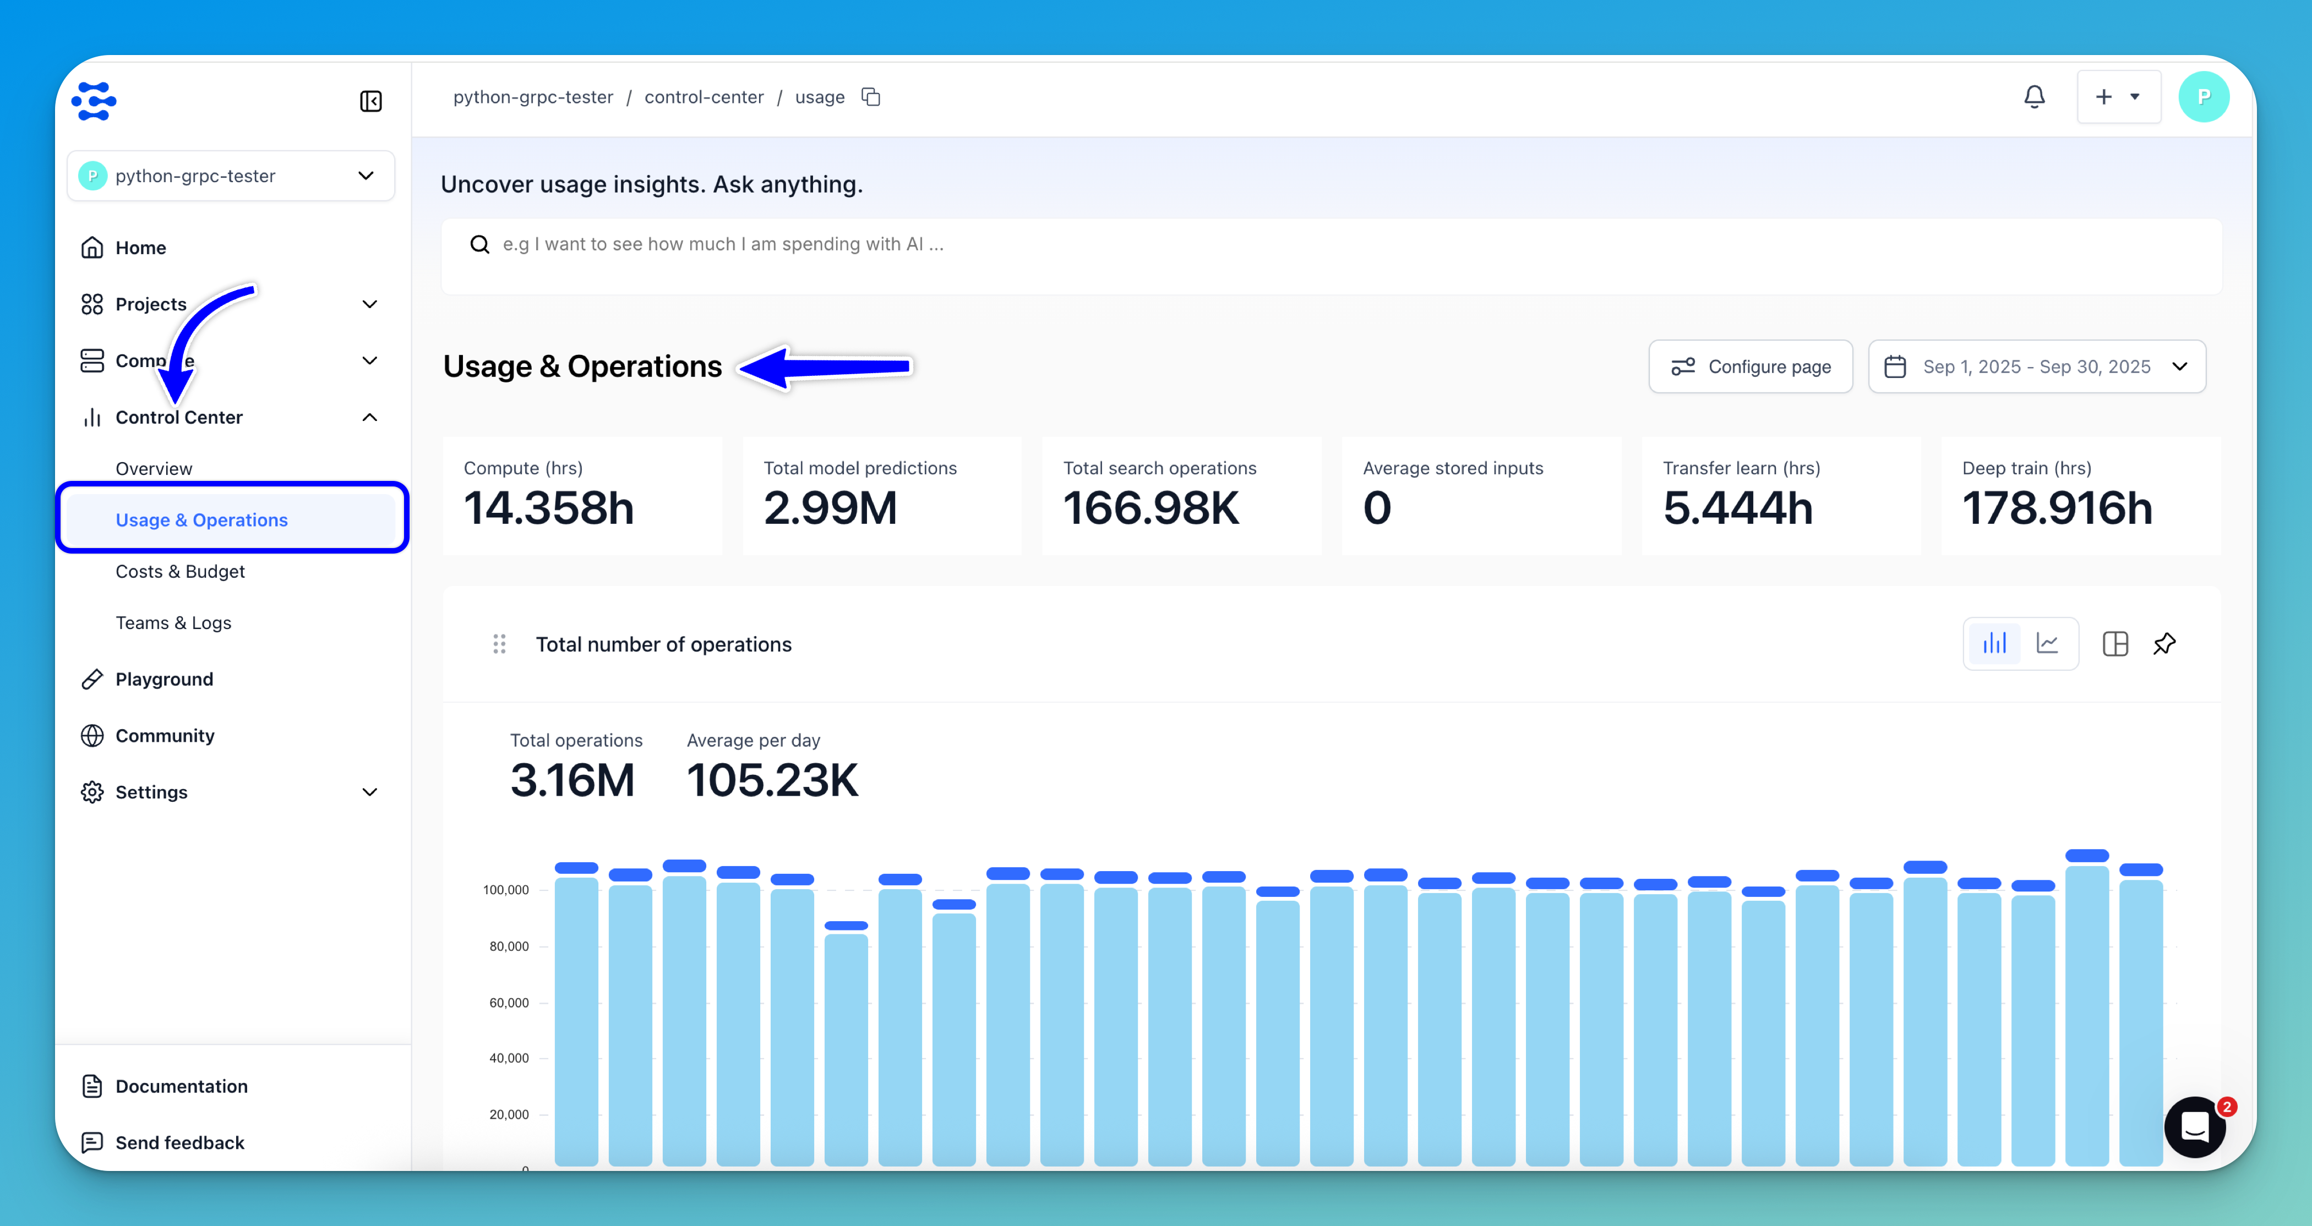Grab the drag handle next to Total number of operations
The height and width of the screenshot is (1226, 2312).
point(499,644)
